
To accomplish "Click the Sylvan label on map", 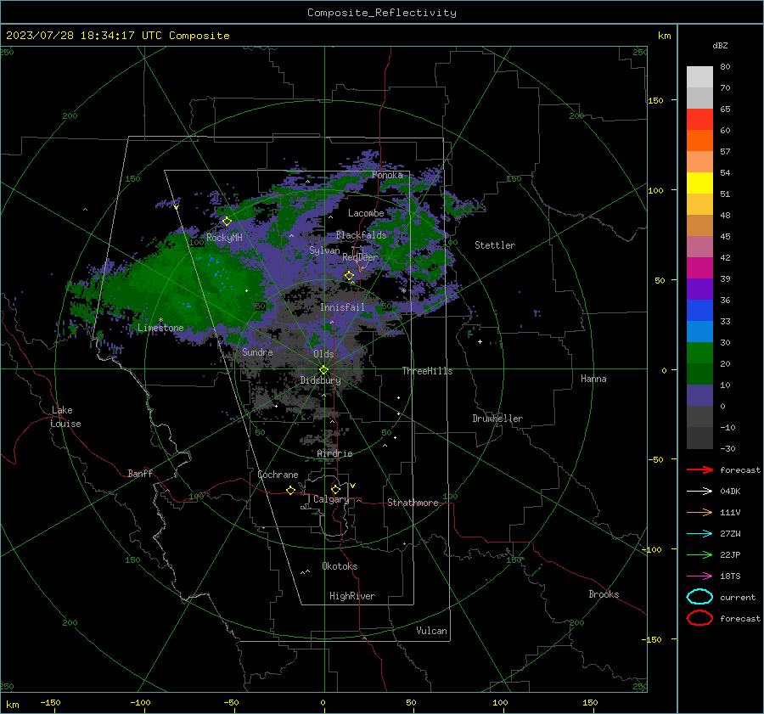I will pos(324,250).
